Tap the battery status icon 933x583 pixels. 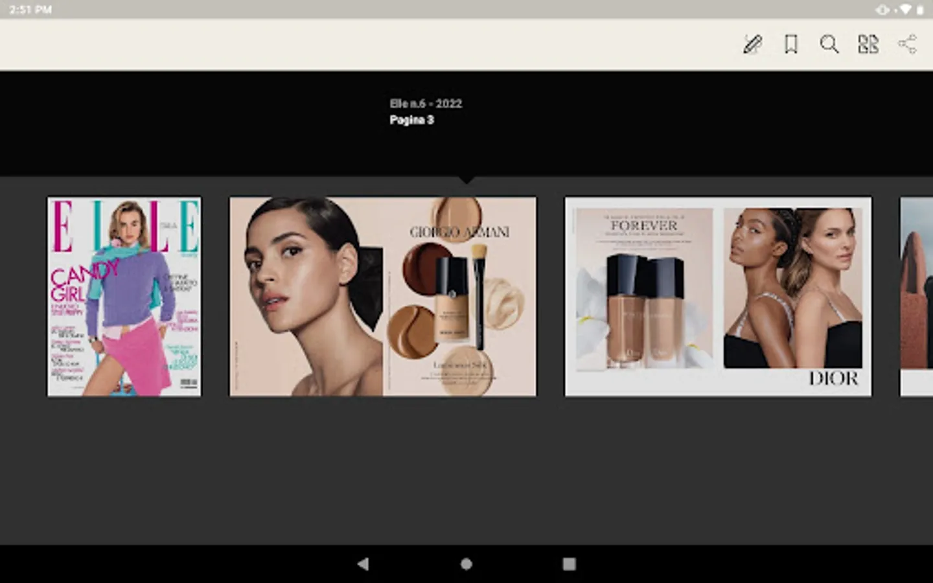920,10
